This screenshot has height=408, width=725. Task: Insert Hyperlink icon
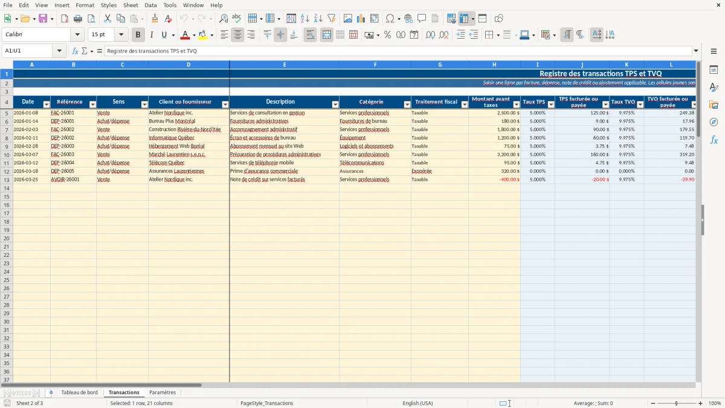[x=408, y=19]
